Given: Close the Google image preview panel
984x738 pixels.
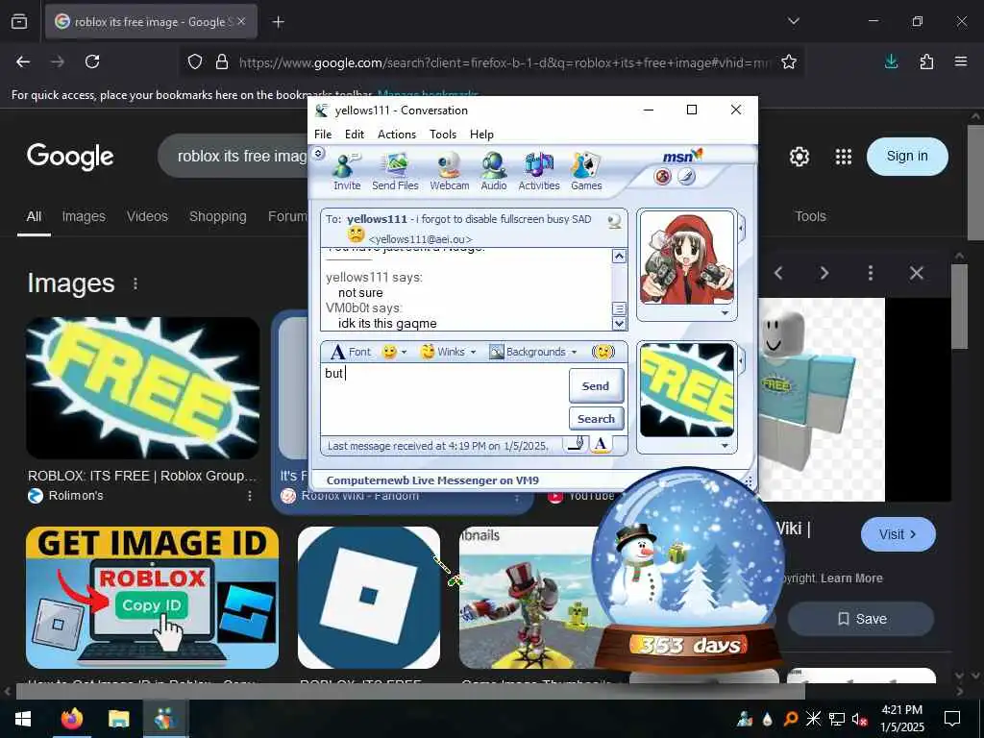Looking at the screenshot, I should [916, 273].
